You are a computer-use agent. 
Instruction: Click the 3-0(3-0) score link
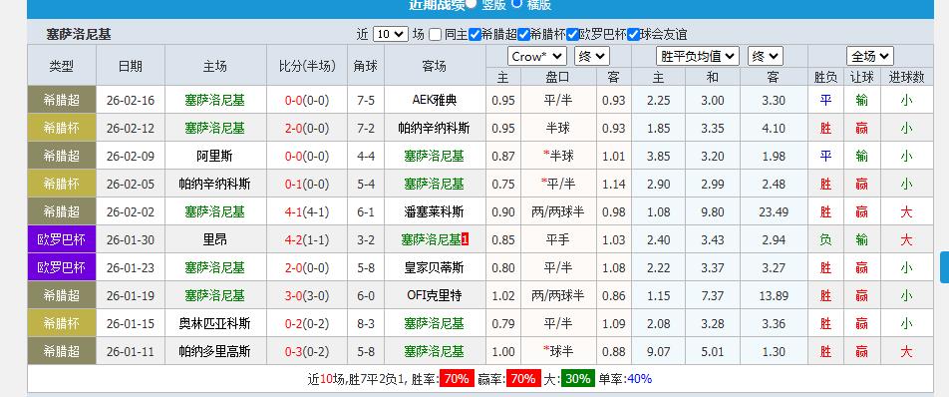[307, 296]
